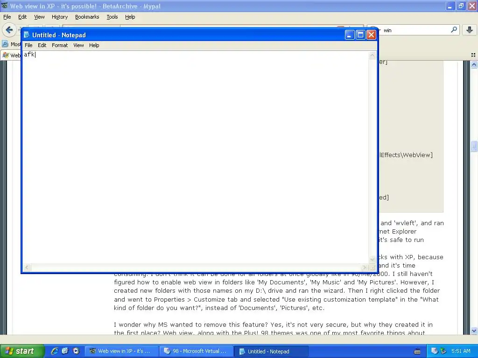
Task: Click the safely remove hardware tray icon
Action: 443,351
